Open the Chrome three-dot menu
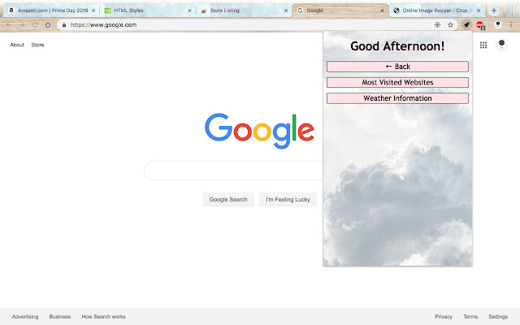520x325 pixels. [x=511, y=25]
